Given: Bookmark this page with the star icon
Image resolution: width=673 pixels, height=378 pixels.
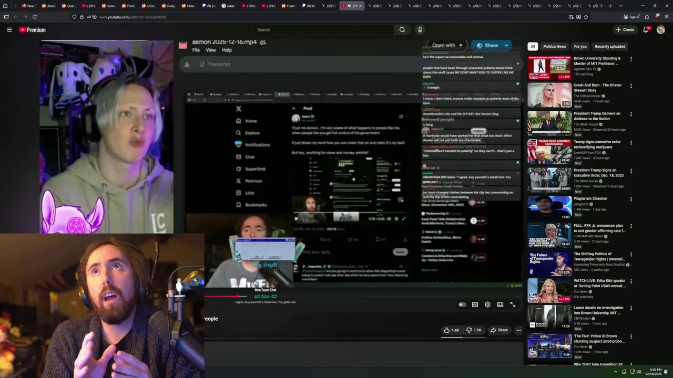Looking at the screenshot, I should (586, 17).
